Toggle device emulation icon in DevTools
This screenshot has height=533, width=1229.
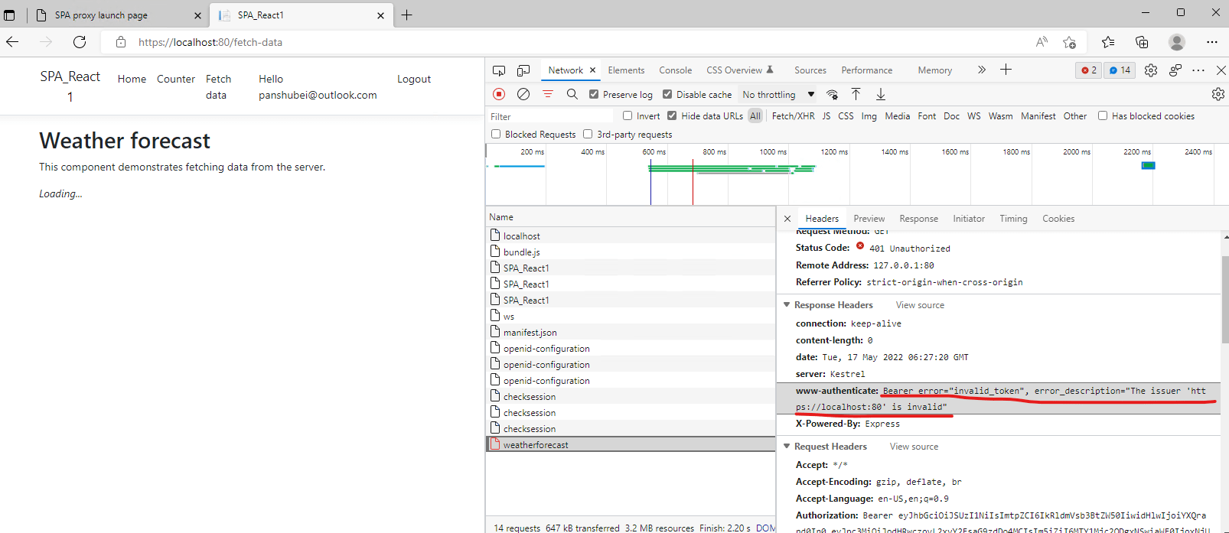pyautogui.click(x=523, y=70)
